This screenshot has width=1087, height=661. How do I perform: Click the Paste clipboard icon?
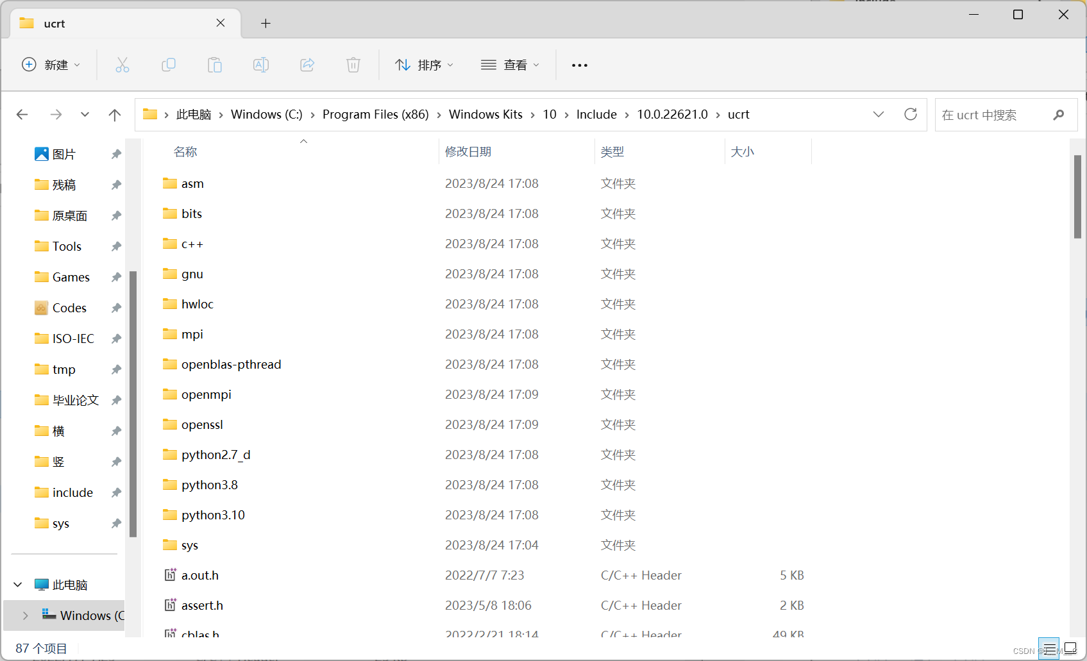tap(215, 65)
